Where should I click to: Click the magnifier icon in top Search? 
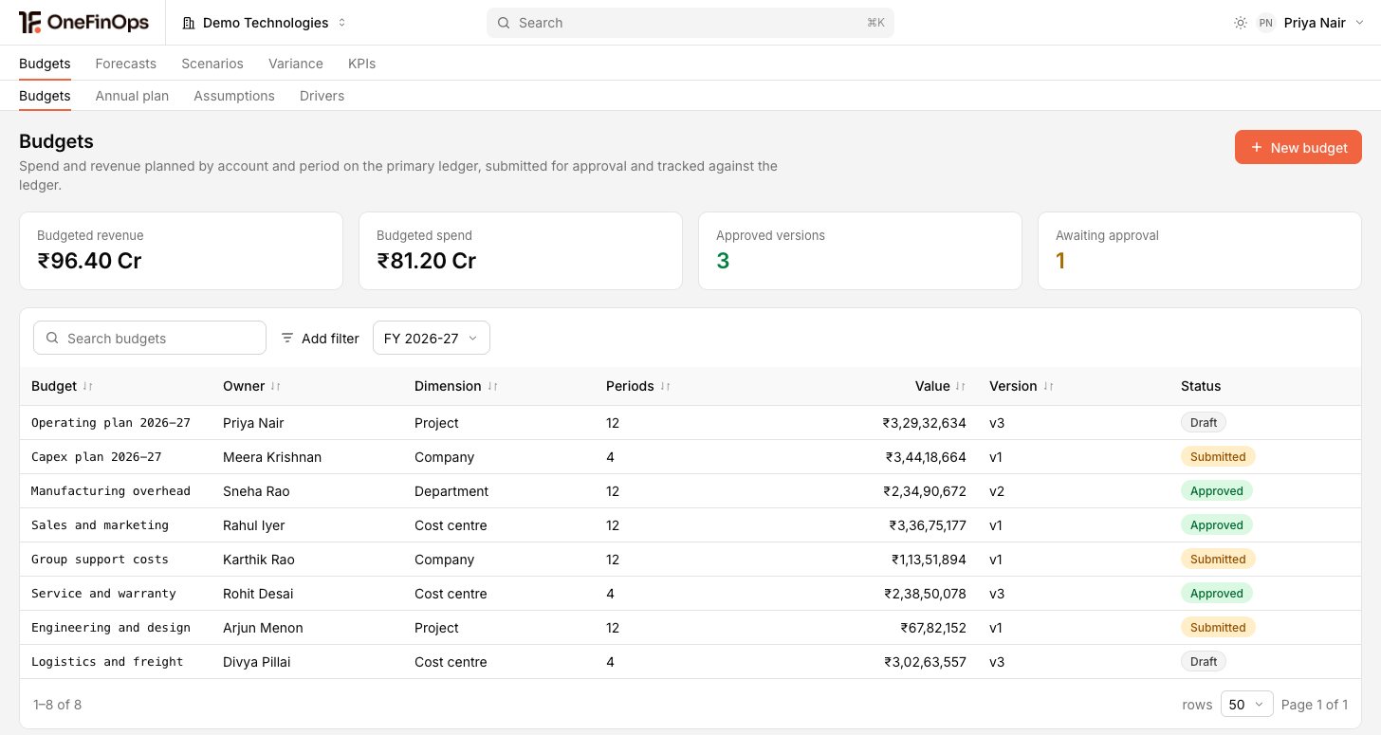coord(504,23)
